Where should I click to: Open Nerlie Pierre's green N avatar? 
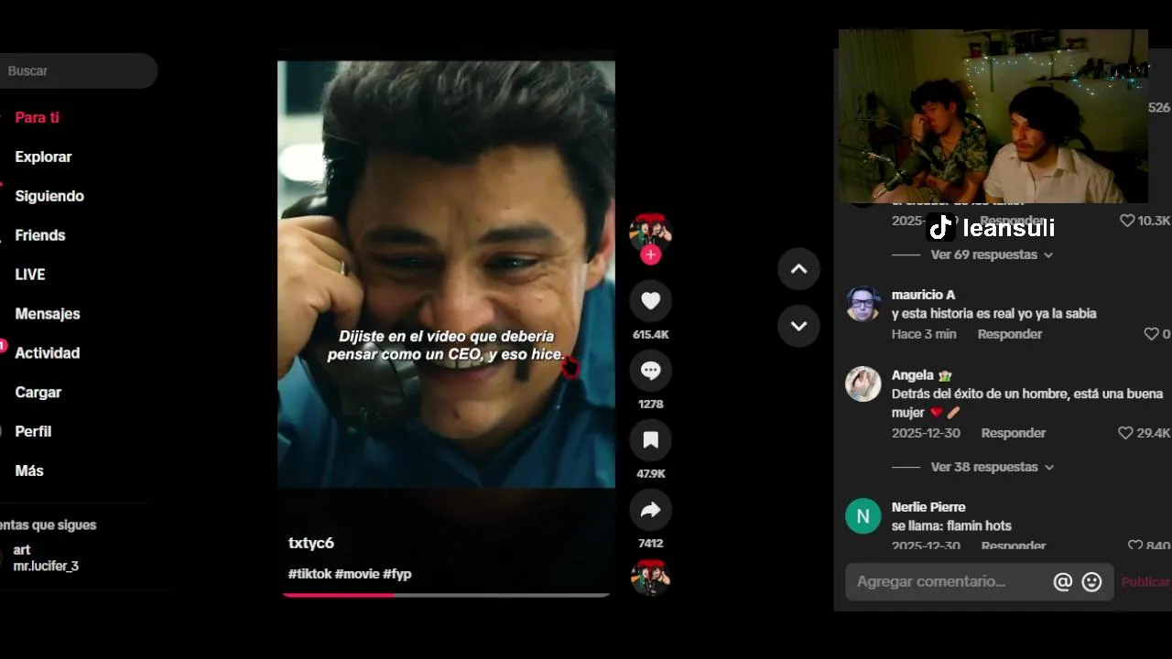[863, 516]
